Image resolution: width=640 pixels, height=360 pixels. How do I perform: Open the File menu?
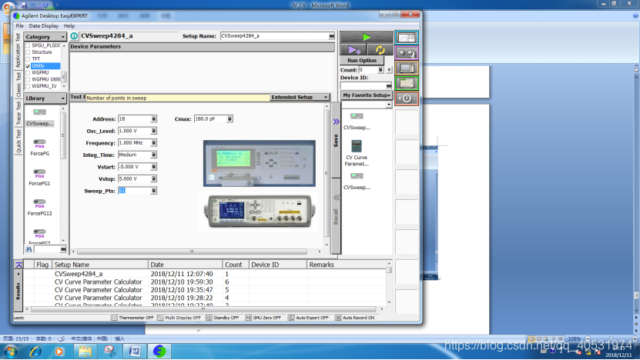(19, 25)
